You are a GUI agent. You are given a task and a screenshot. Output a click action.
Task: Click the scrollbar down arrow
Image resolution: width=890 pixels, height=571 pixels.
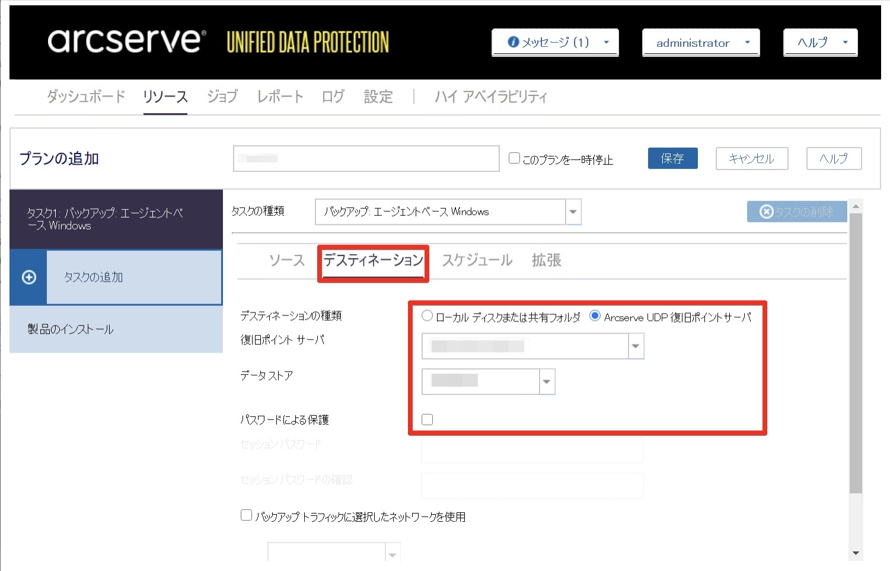tap(856, 553)
